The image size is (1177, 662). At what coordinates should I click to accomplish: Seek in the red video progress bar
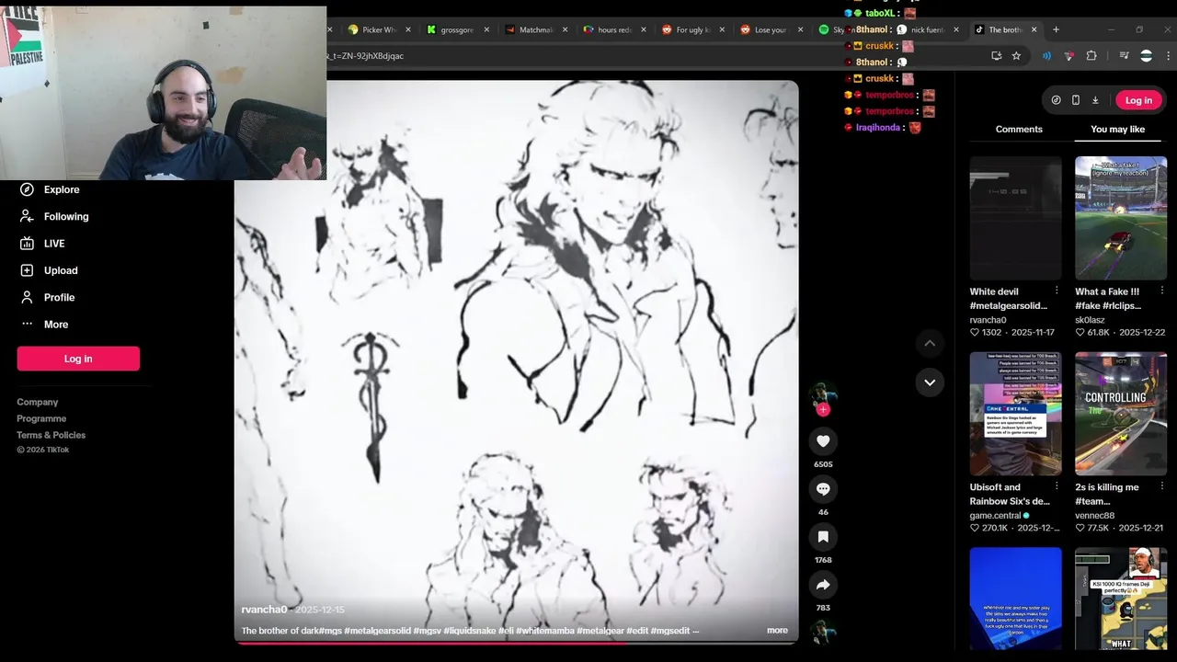517,643
